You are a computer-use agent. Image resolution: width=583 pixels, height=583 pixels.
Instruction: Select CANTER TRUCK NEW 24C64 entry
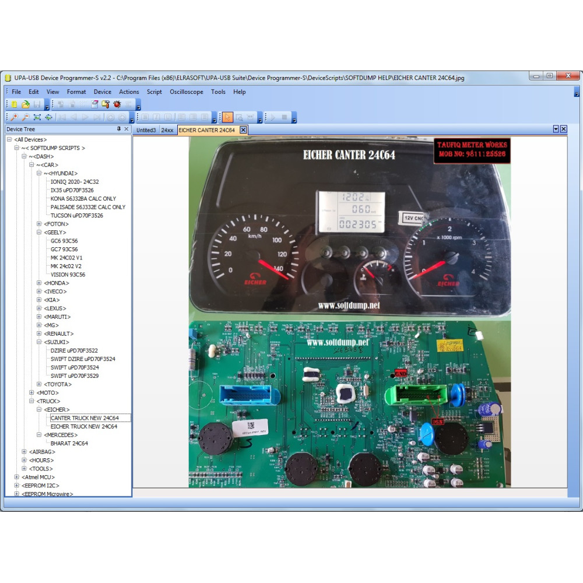point(85,418)
